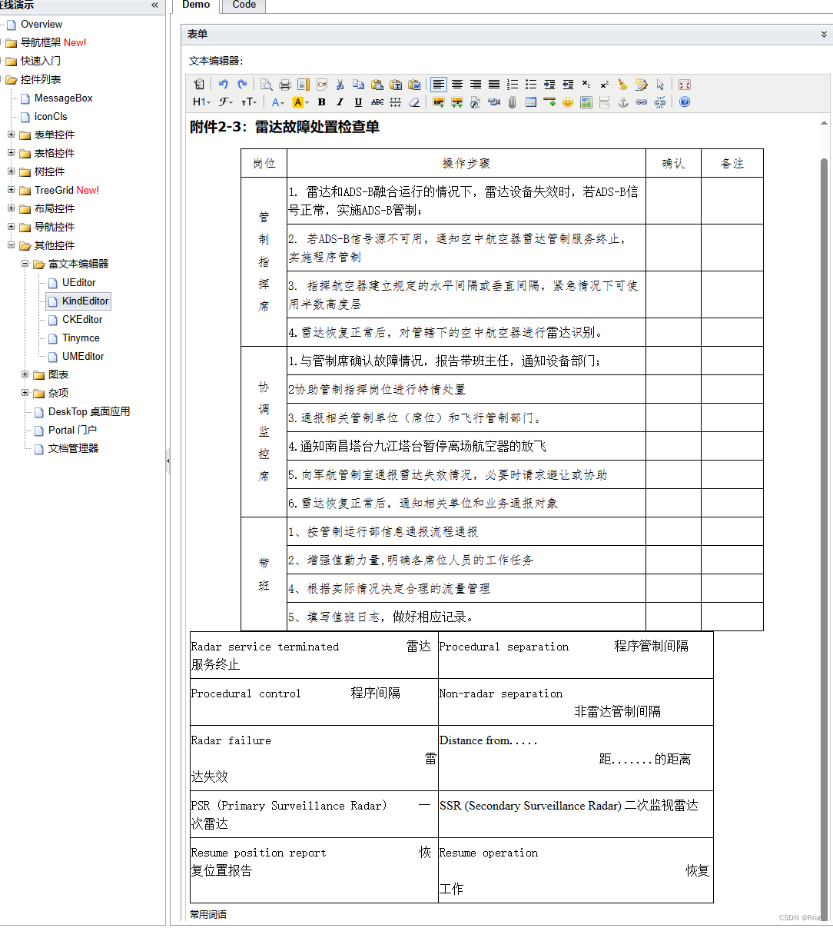Insert page break icon
The height and width of the screenshot is (928, 833).
point(605,102)
